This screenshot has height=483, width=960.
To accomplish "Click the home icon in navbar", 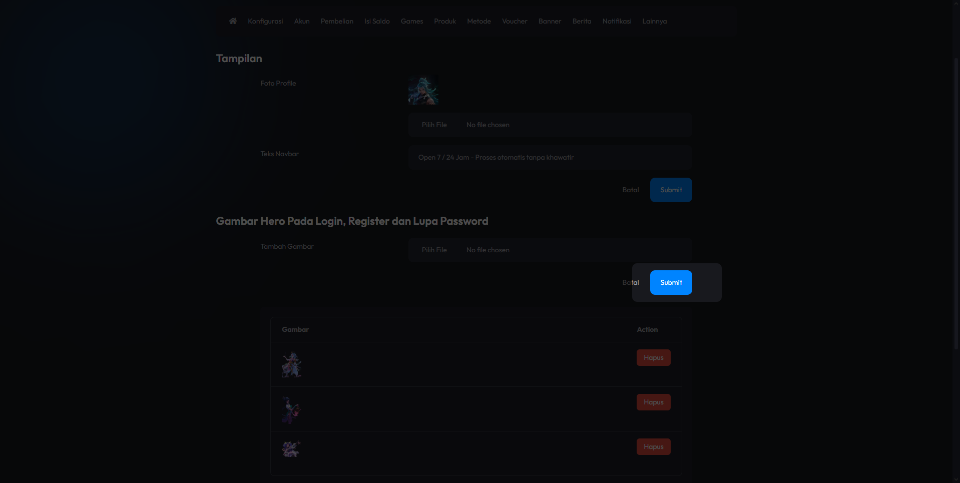I will coord(233,21).
